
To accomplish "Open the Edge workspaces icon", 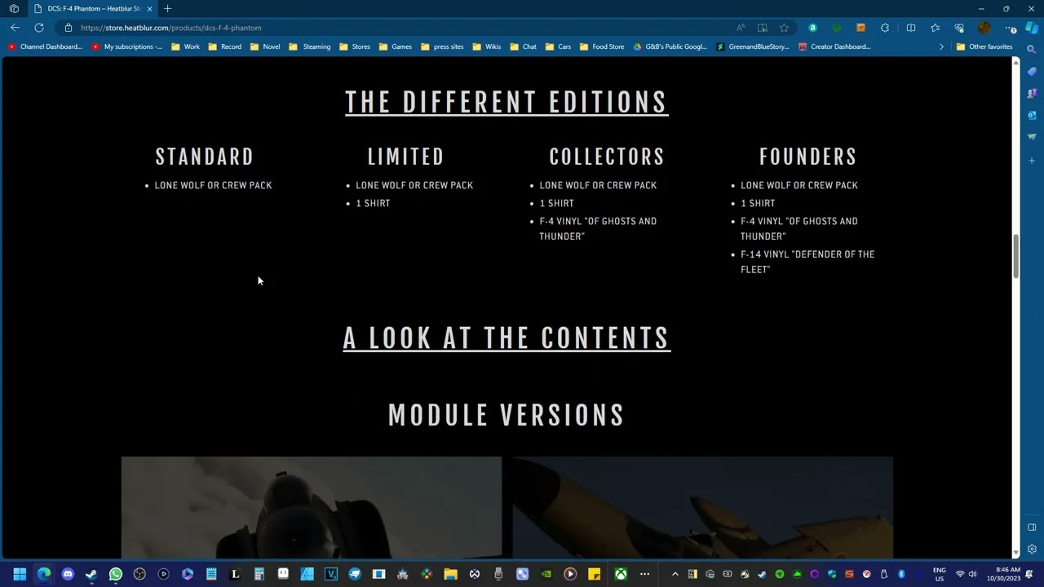I will coord(14,8).
